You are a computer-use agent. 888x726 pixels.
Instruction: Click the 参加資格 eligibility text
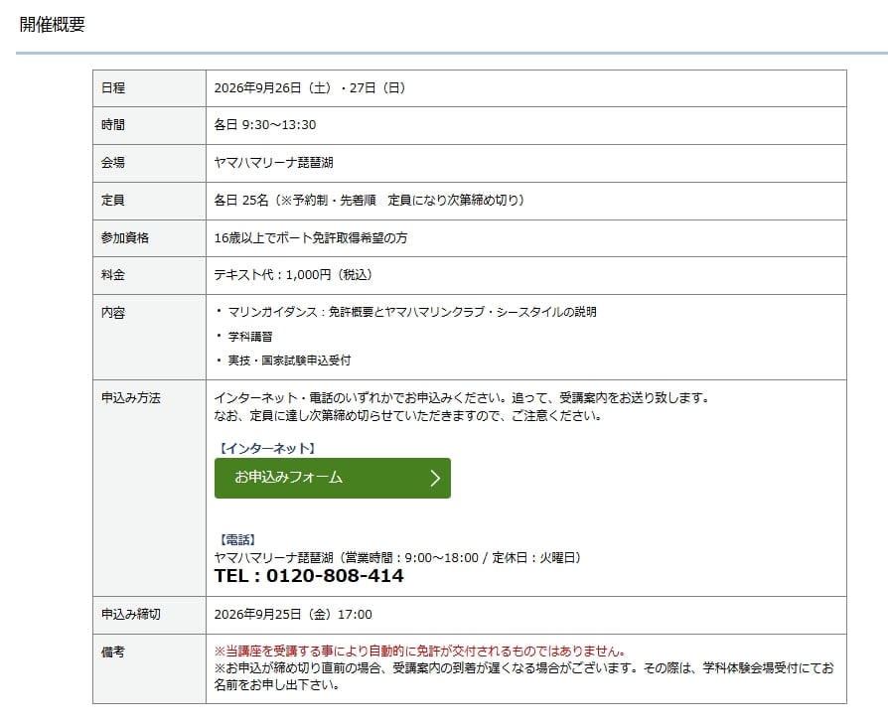[x=311, y=237]
